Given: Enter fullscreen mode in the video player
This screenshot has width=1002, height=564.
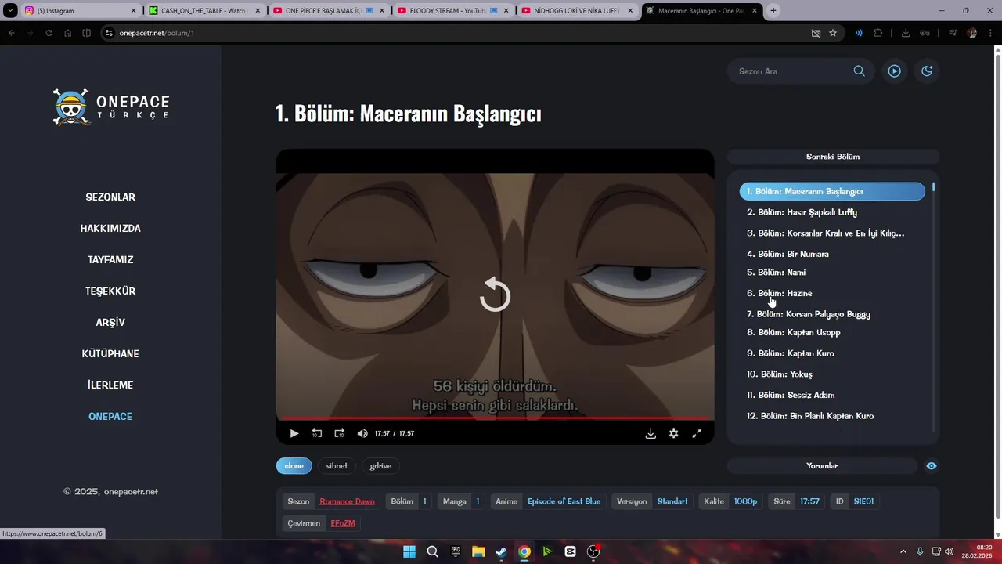Looking at the screenshot, I should coord(696,433).
